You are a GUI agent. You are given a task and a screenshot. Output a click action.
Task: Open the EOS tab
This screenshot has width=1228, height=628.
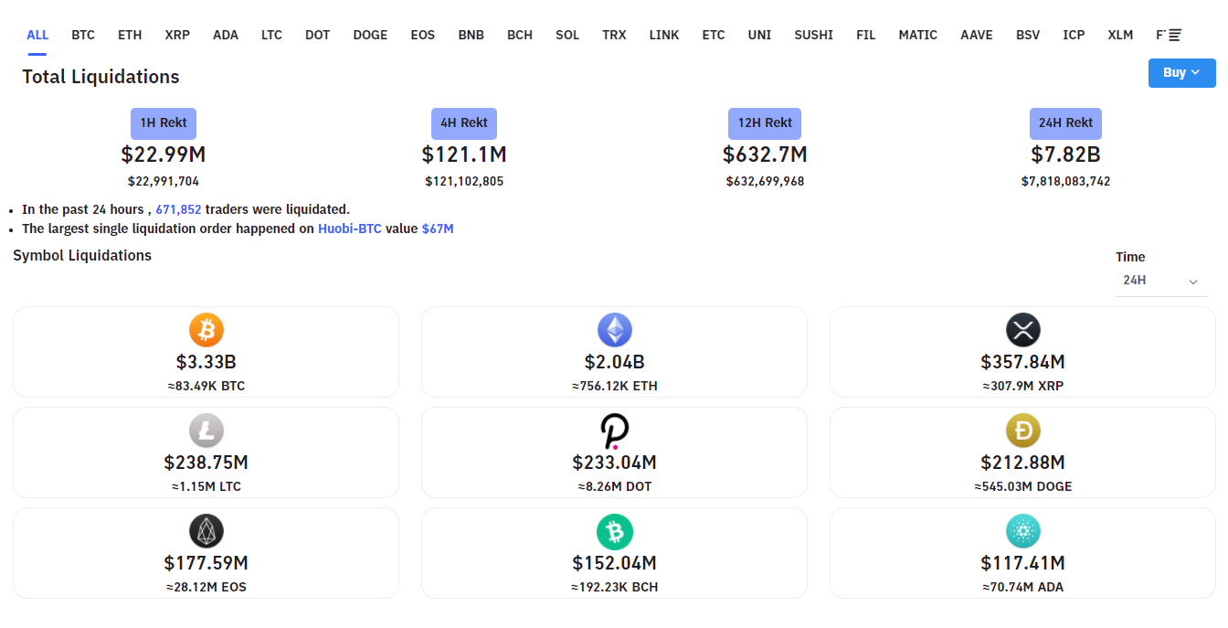tap(423, 35)
